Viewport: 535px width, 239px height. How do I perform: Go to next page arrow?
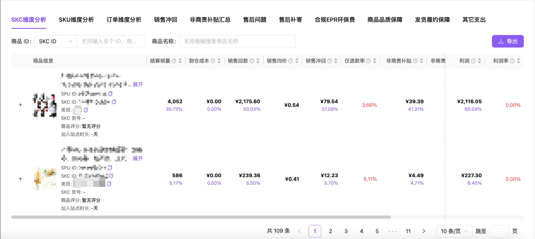click(x=424, y=231)
